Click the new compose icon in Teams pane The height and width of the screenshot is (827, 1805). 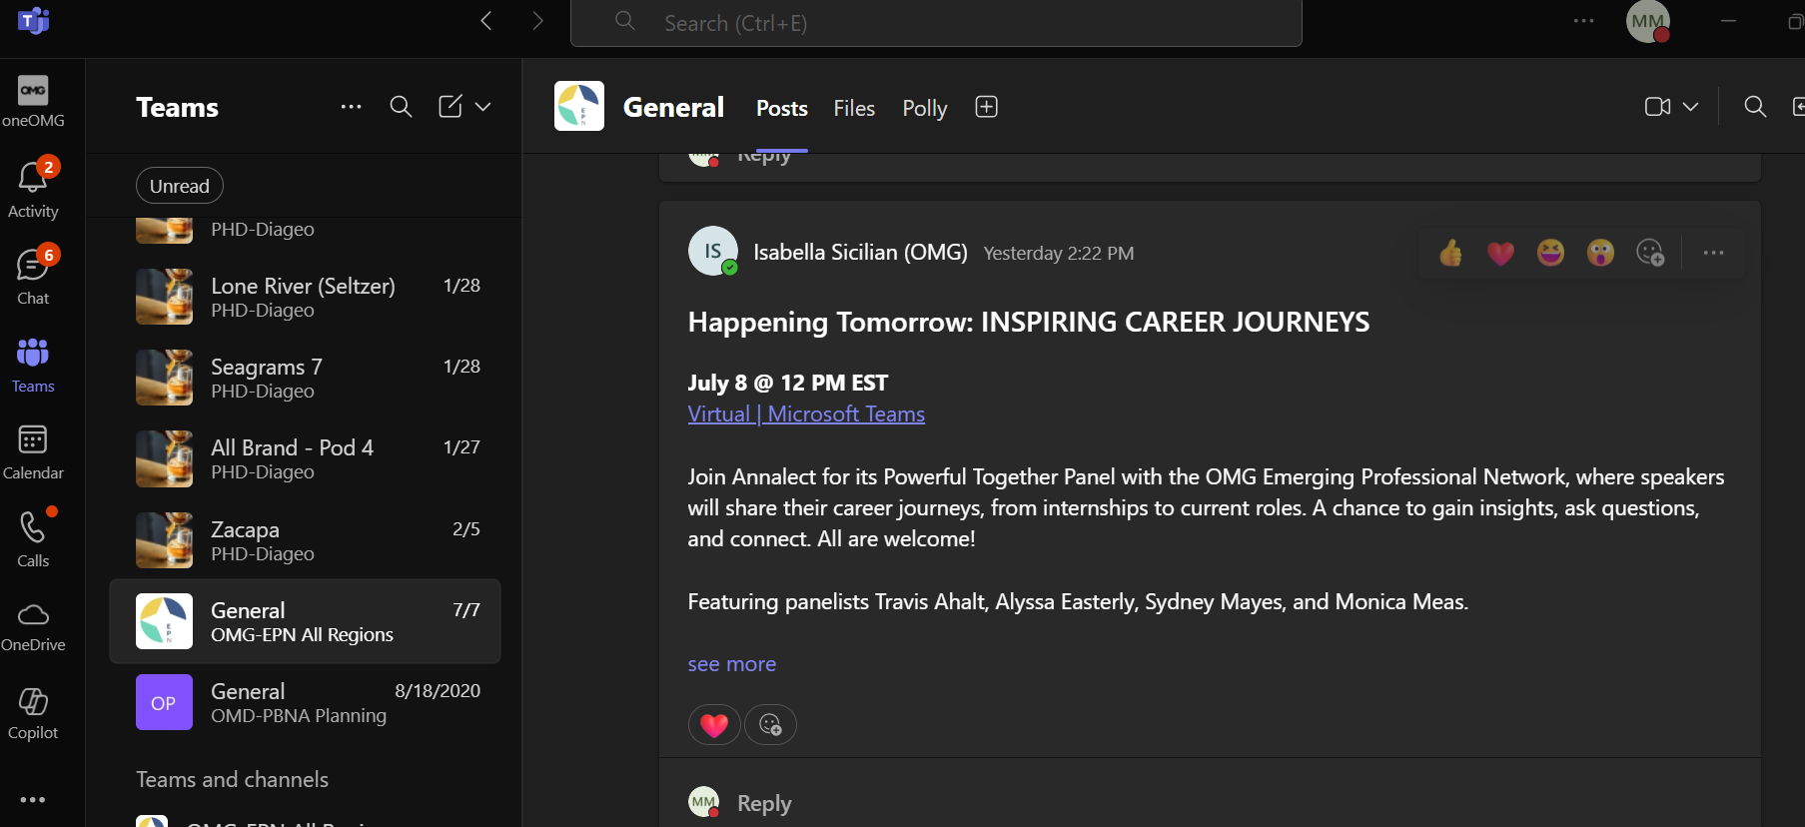[x=451, y=107]
